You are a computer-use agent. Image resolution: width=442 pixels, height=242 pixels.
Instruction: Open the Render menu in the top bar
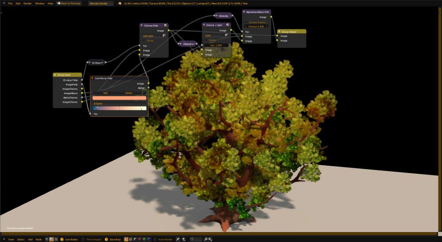click(27, 3)
